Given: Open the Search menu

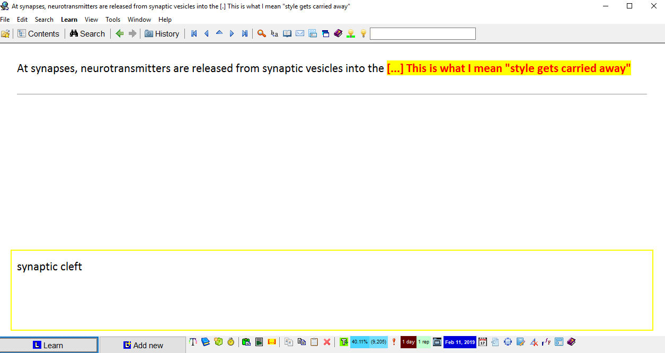Looking at the screenshot, I should pyautogui.click(x=44, y=20).
